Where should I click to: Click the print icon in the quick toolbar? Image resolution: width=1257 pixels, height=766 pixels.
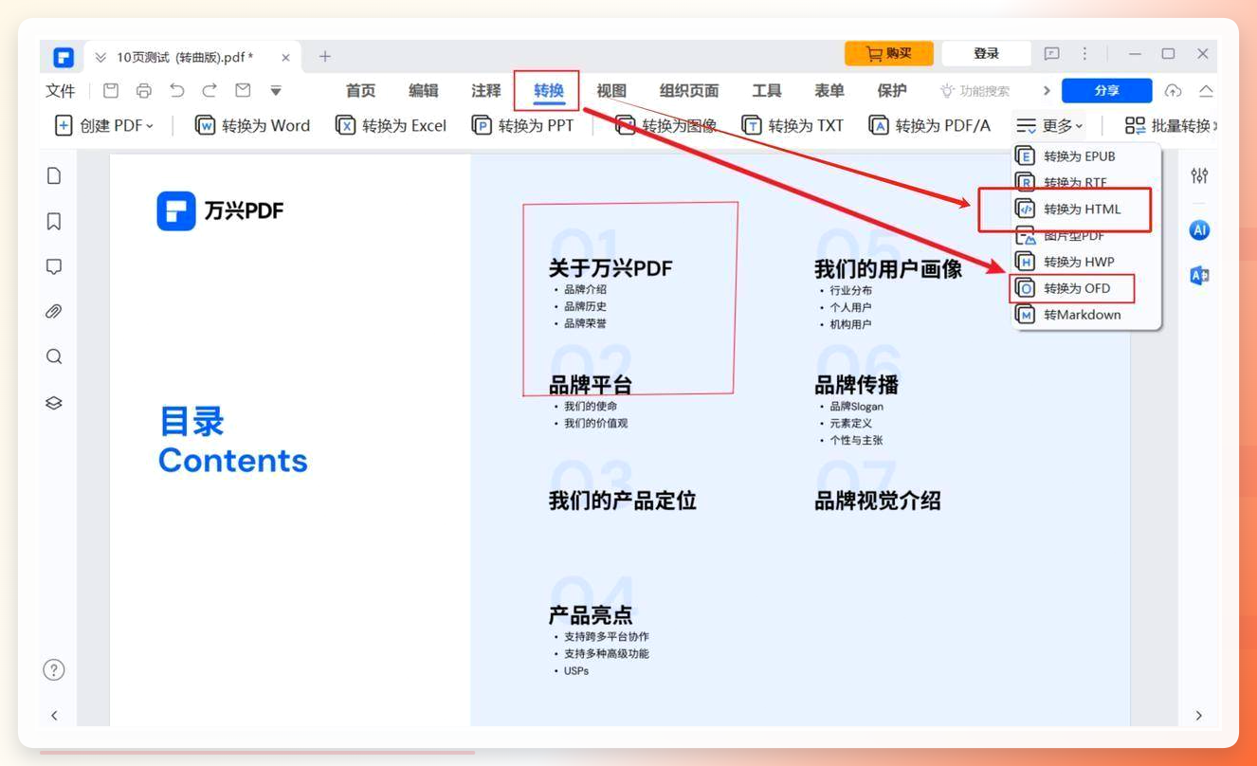144,91
